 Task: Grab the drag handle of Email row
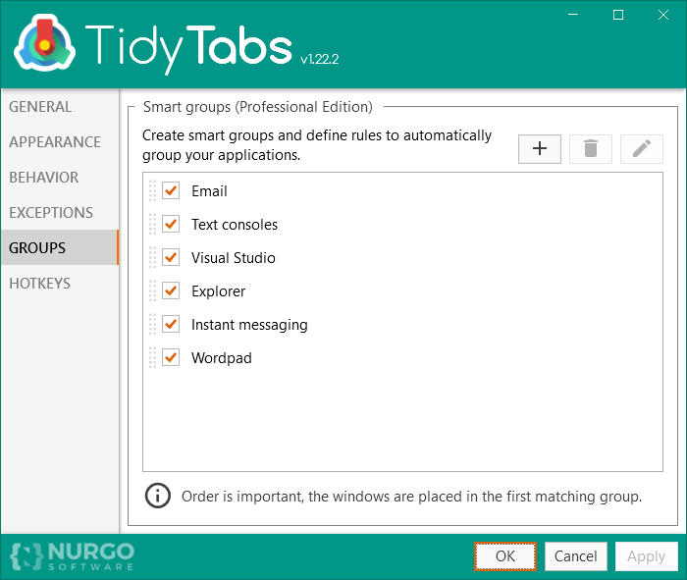click(x=152, y=190)
